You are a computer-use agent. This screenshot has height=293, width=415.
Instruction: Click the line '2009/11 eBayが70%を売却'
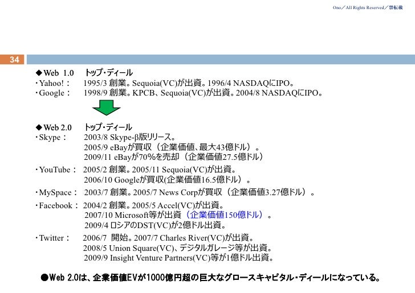pyautogui.click(x=173, y=157)
